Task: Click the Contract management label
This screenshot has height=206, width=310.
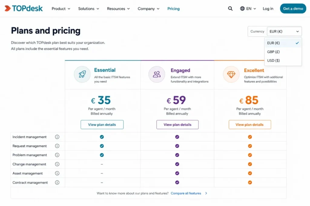Action: pos(30,182)
